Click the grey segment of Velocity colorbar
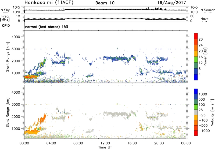215x149 pixels. click(x=196, y=112)
